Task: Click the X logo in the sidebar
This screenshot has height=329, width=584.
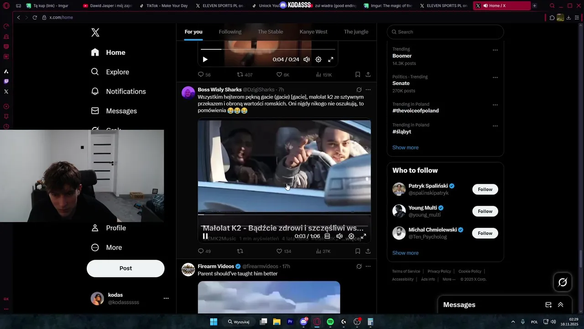Action: pyautogui.click(x=95, y=32)
